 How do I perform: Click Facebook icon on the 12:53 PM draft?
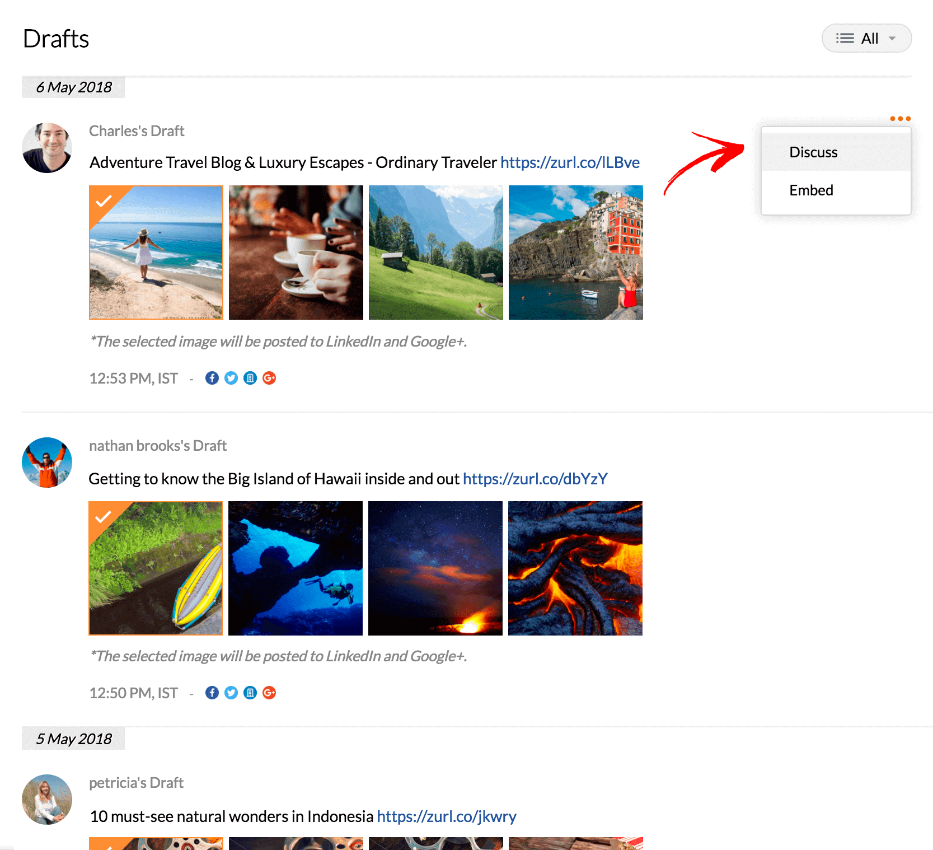[x=212, y=378]
